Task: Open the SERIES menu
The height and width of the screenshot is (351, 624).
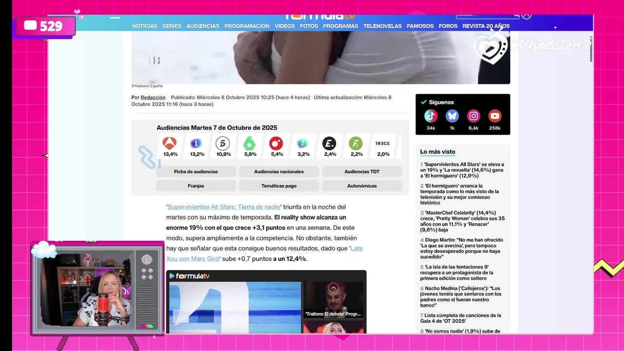Action: click(x=172, y=26)
